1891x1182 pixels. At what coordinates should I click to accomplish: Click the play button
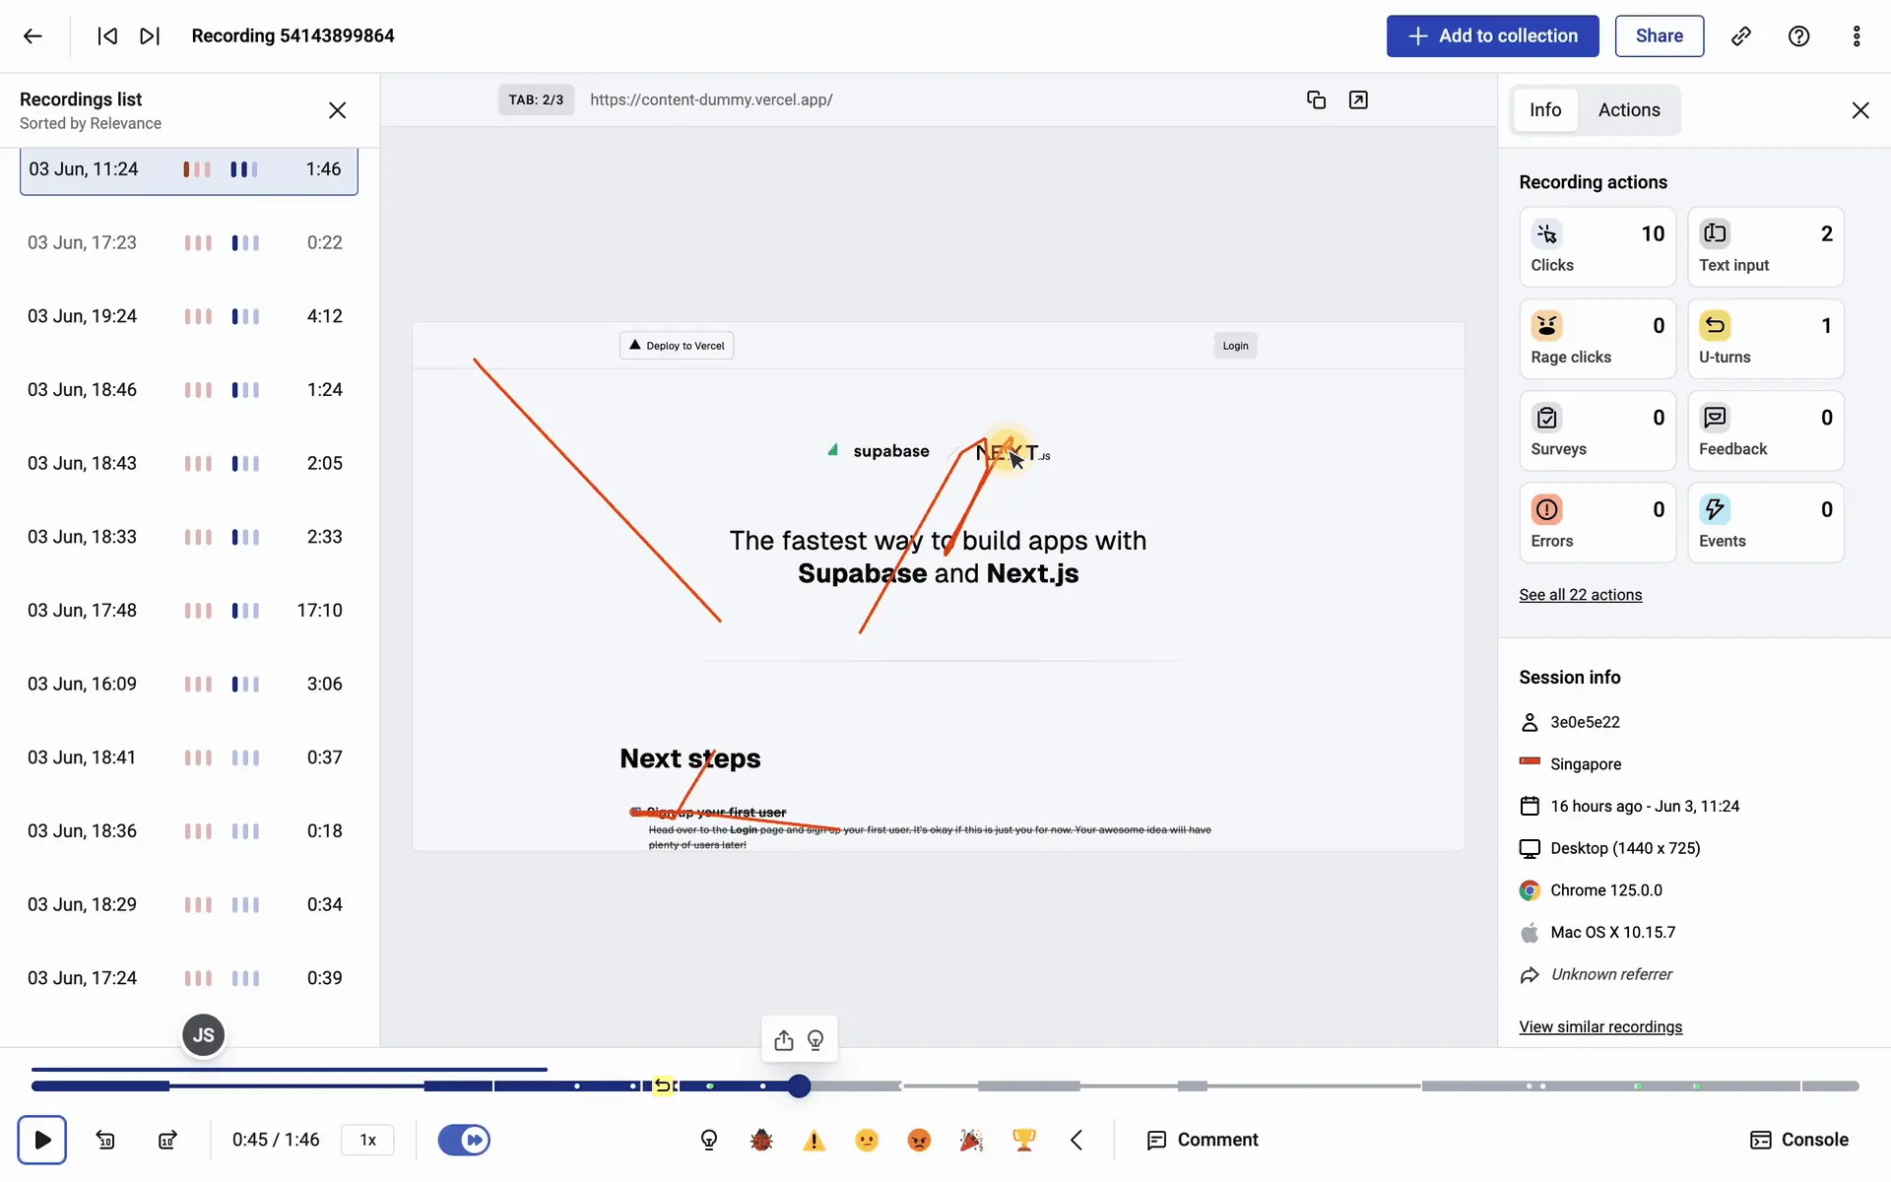pos(41,1140)
